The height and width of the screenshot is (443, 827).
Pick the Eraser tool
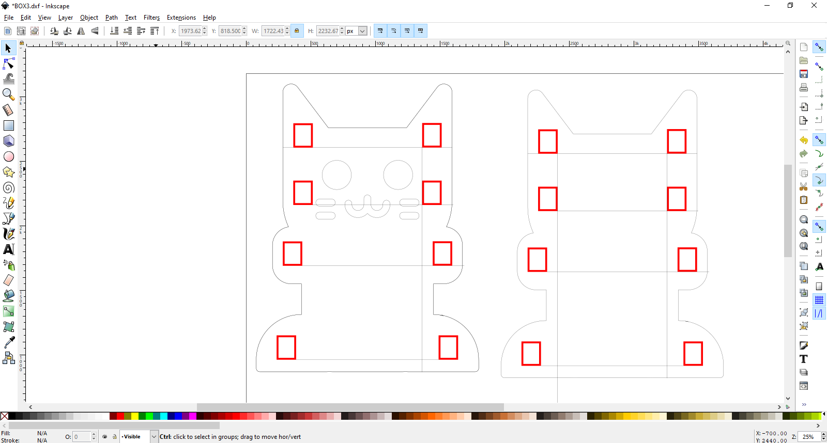8,280
